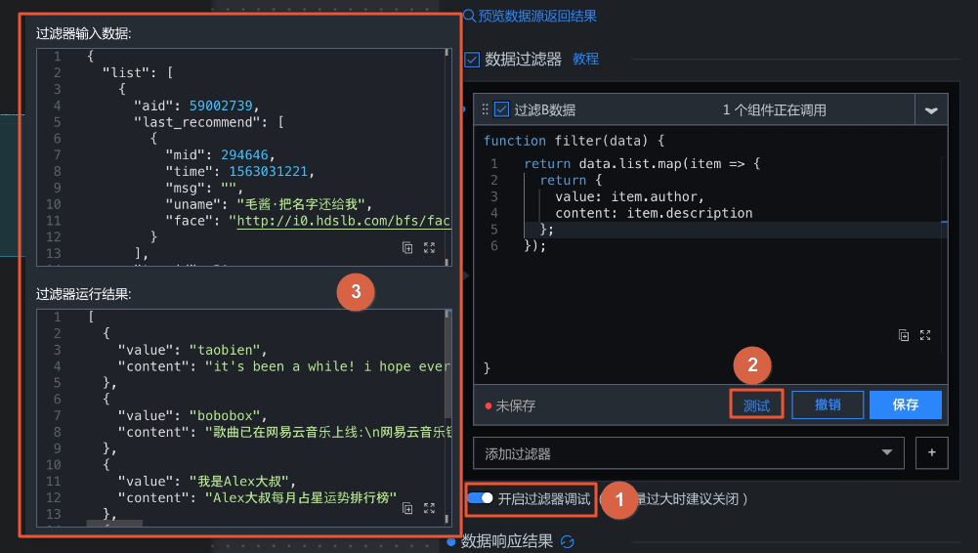Click the plus button to add filter

[932, 453]
